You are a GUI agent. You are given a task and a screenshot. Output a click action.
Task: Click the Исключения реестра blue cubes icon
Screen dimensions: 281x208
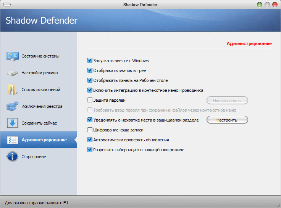pyautogui.click(x=12, y=106)
